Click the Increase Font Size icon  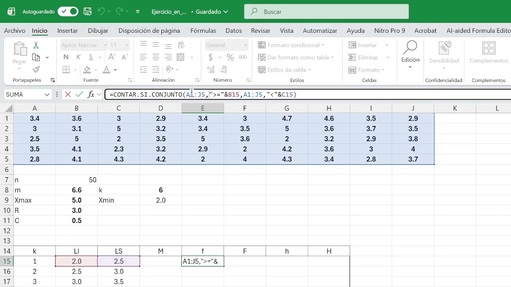coord(112,57)
